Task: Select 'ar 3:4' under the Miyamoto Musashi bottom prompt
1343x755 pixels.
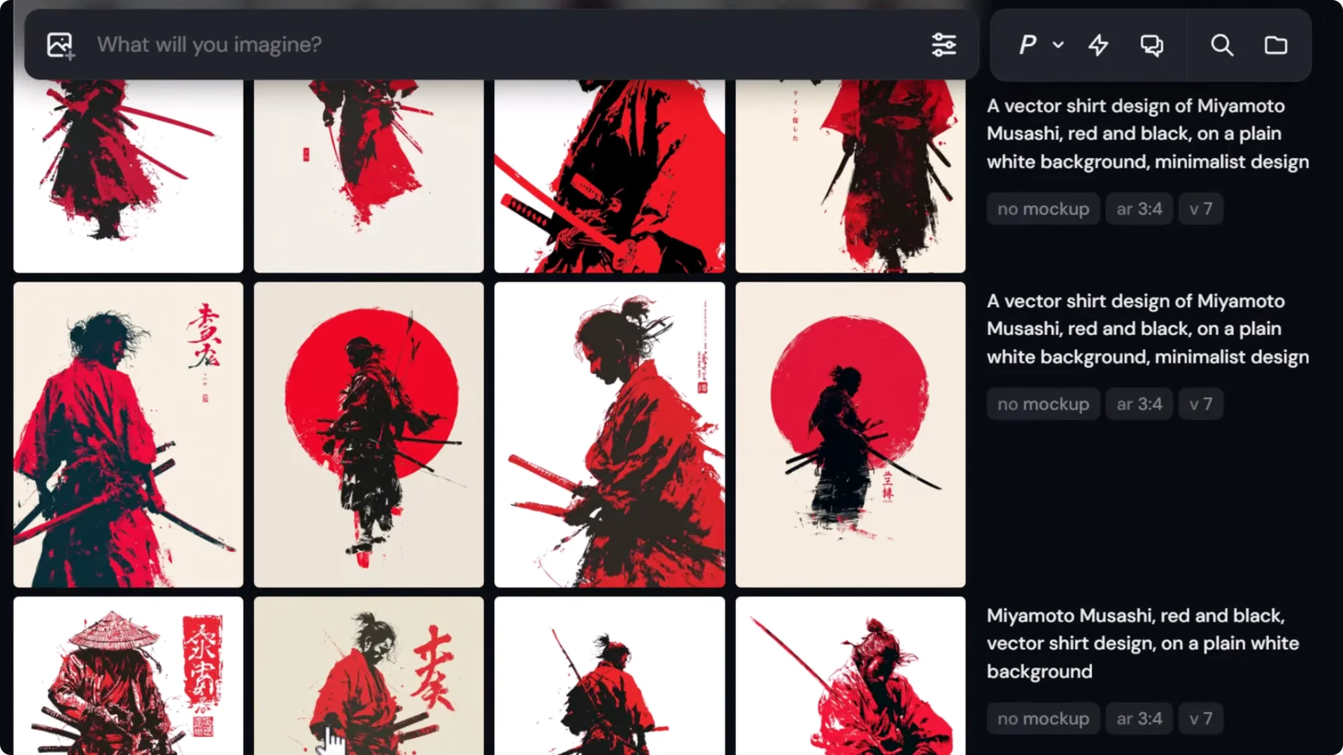Action: pos(1138,718)
